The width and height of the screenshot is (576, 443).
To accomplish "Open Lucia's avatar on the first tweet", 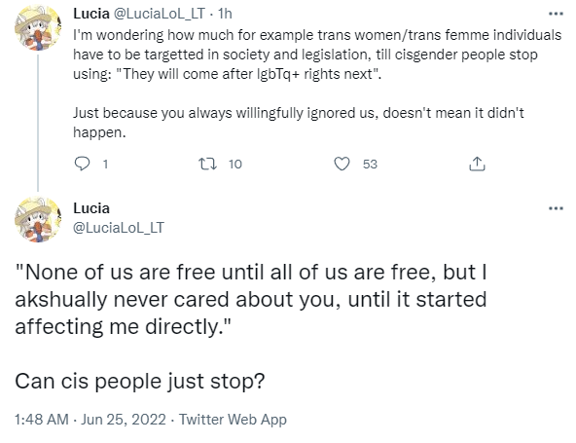I will [x=38, y=27].
